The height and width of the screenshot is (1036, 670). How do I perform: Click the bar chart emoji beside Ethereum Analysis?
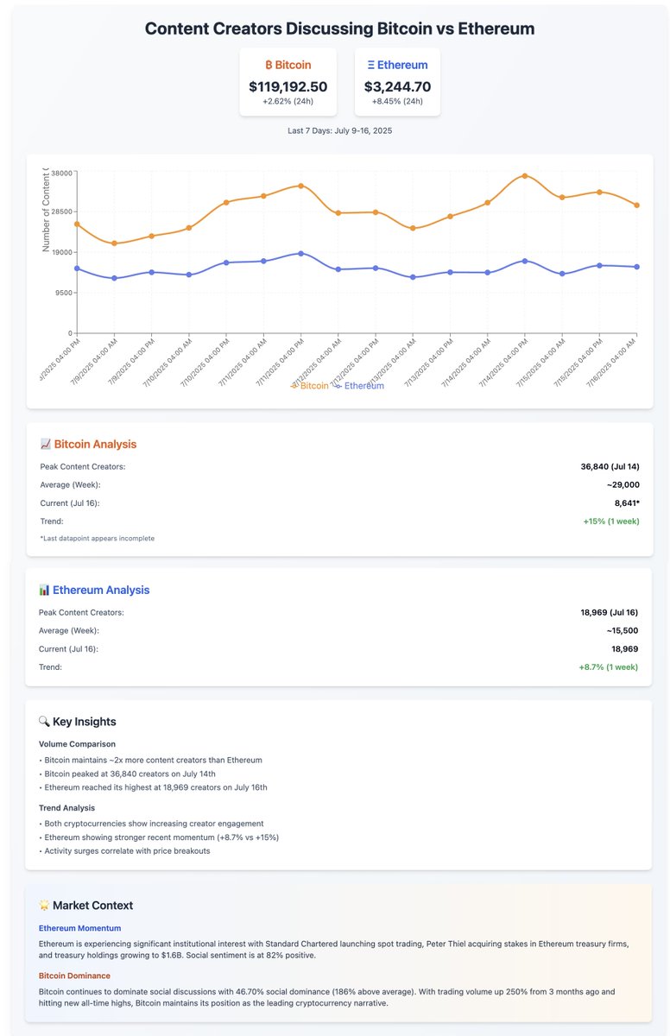(44, 590)
